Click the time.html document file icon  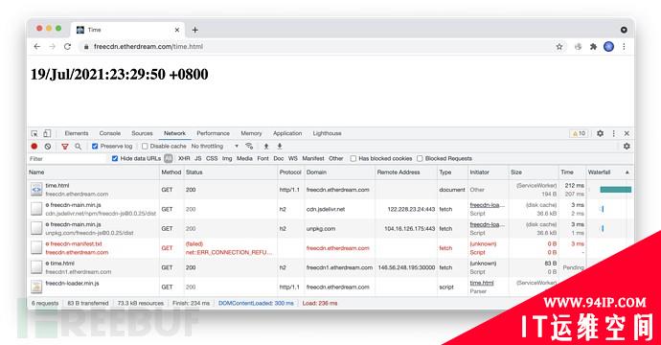(36, 190)
